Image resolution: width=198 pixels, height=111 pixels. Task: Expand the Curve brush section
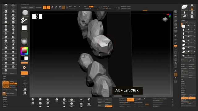pos(4,78)
